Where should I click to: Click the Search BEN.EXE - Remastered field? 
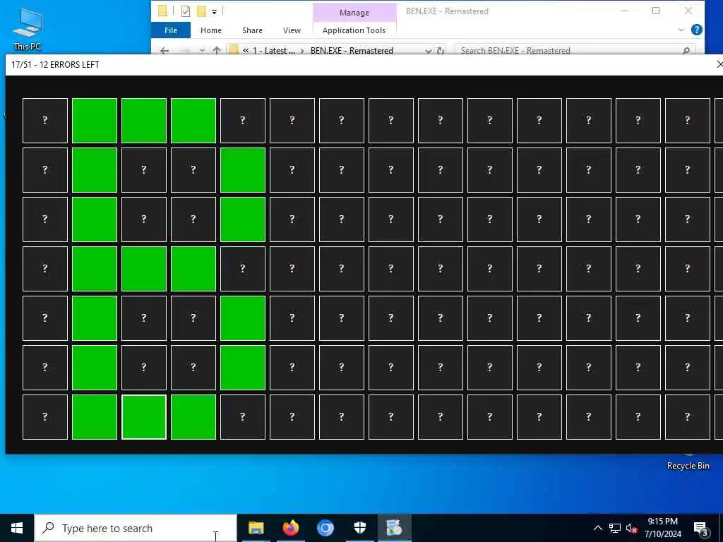575,50
